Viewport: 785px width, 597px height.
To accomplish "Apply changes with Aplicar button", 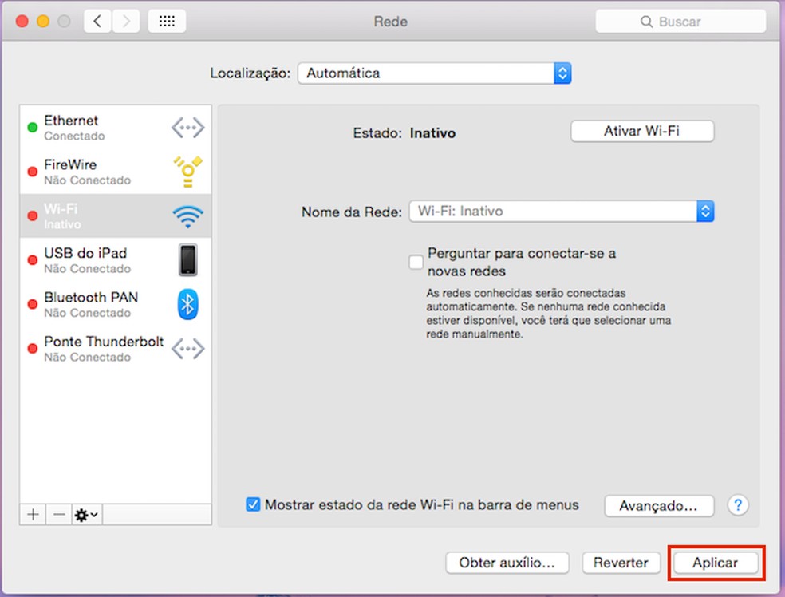I will pyautogui.click(x=716, y=563).
